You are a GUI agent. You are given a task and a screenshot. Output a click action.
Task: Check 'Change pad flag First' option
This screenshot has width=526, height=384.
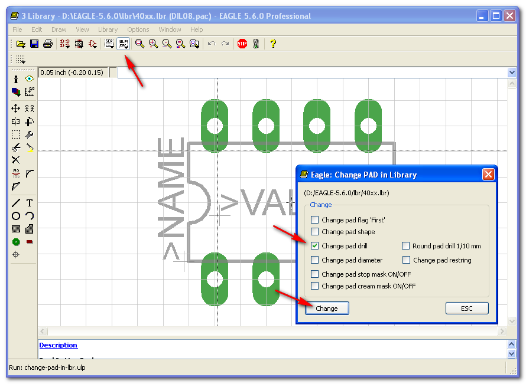point(314,220)
